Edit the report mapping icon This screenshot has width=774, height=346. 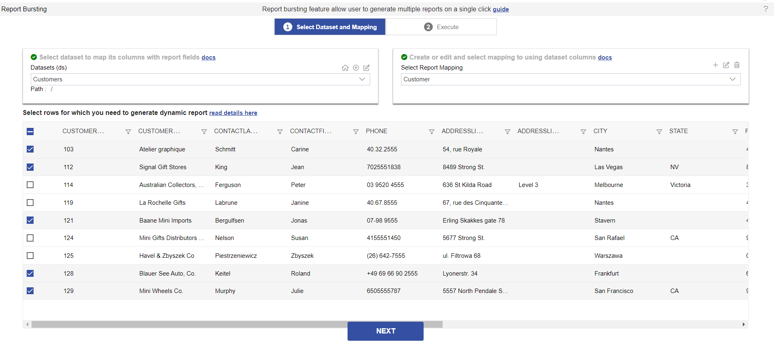pos(726,65)
